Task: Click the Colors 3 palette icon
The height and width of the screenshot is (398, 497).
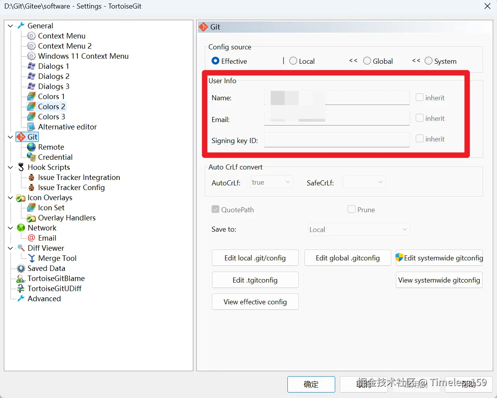Action: pyautogui.click(x=31, y=117)
